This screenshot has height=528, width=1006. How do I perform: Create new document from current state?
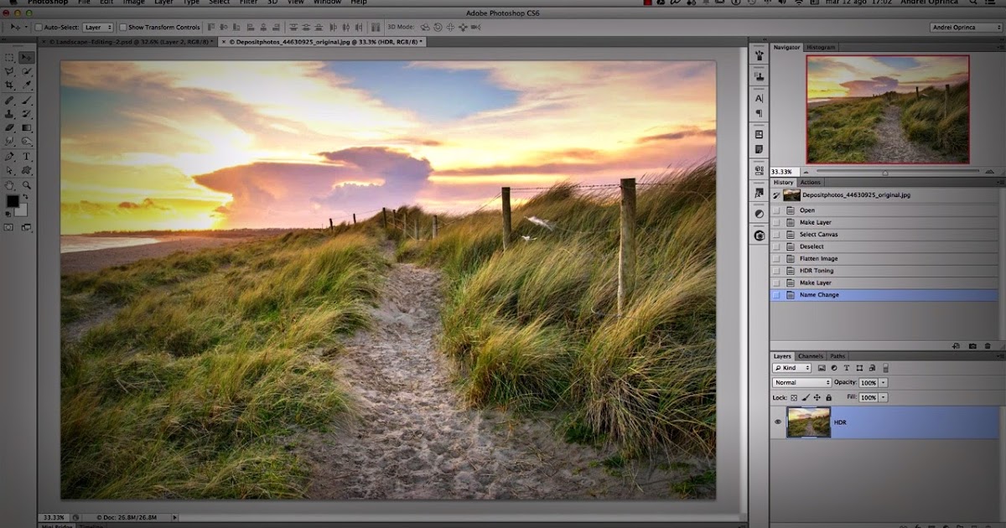pos(957,345)
